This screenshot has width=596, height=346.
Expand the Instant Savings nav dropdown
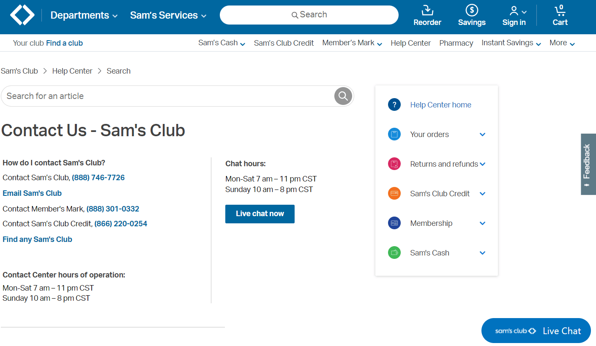coord(511,43)
